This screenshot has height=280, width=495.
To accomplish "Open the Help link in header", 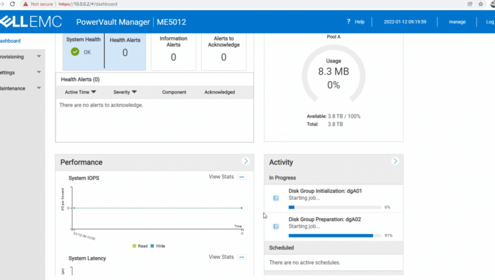I will click(360, 22).
